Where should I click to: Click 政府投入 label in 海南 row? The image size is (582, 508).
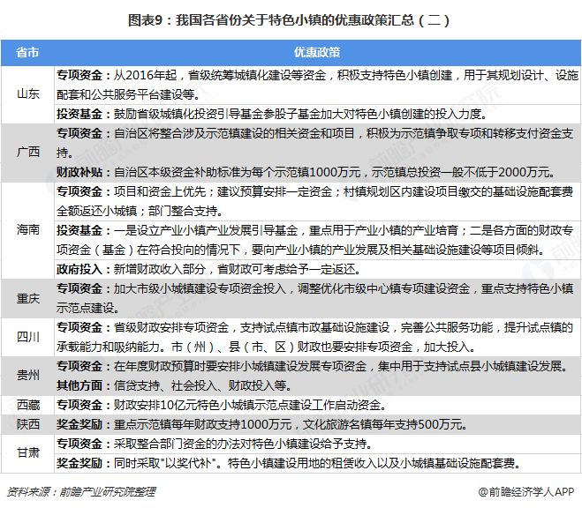point(79,269)
